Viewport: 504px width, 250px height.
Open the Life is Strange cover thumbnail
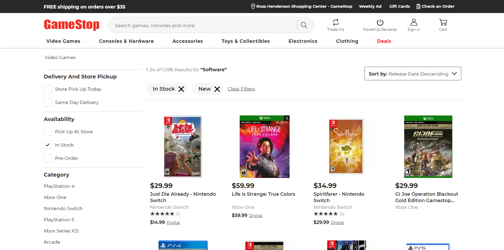[x=264, y=147]
